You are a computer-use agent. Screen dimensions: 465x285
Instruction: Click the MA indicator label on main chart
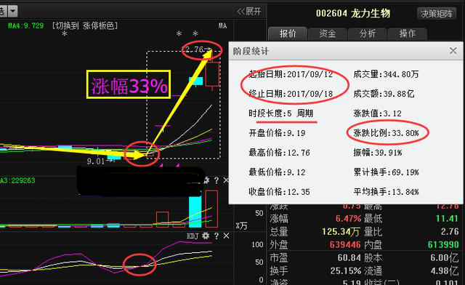click(223, 26)
